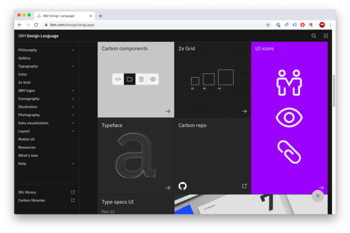Expand the Illustration chevron
The image size is (350, 233).
73,107
